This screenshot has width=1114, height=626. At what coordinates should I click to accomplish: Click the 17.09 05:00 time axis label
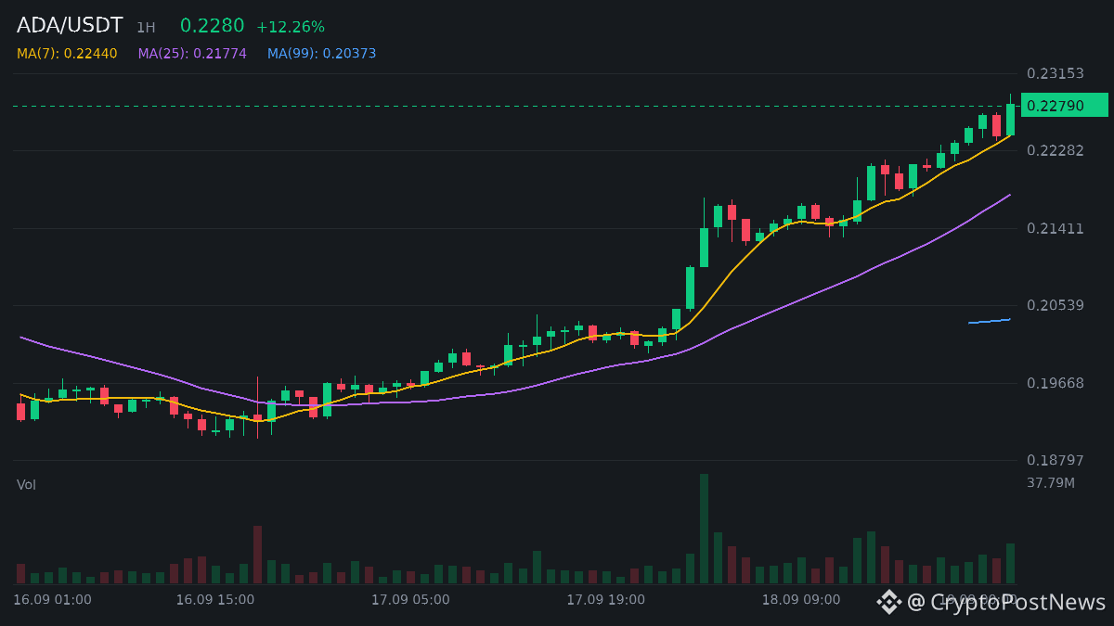(x=410, y=600)
